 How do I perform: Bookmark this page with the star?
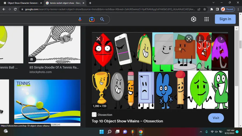pos(205,9)
